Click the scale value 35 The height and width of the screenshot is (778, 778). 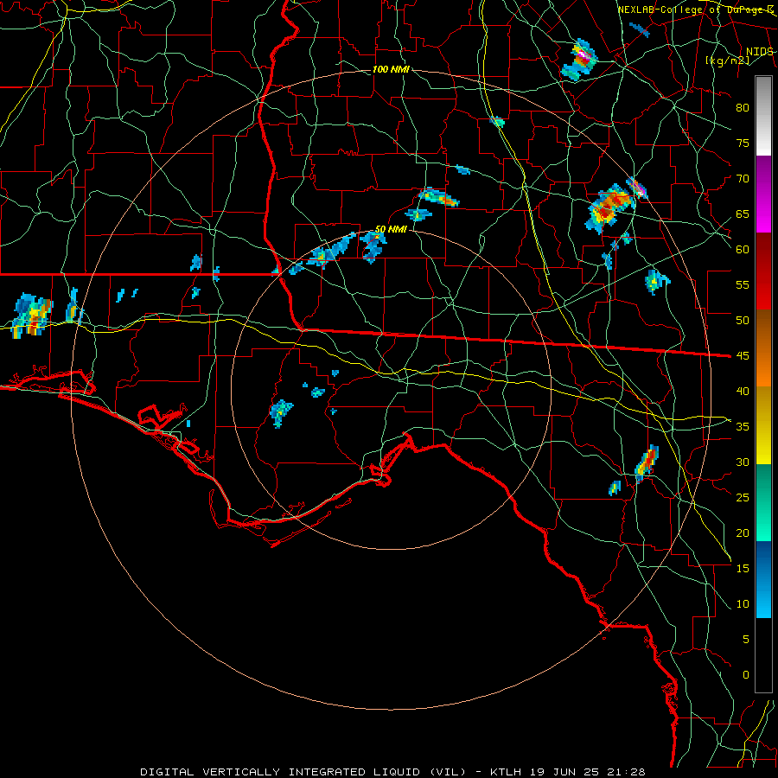click(743, 427)
